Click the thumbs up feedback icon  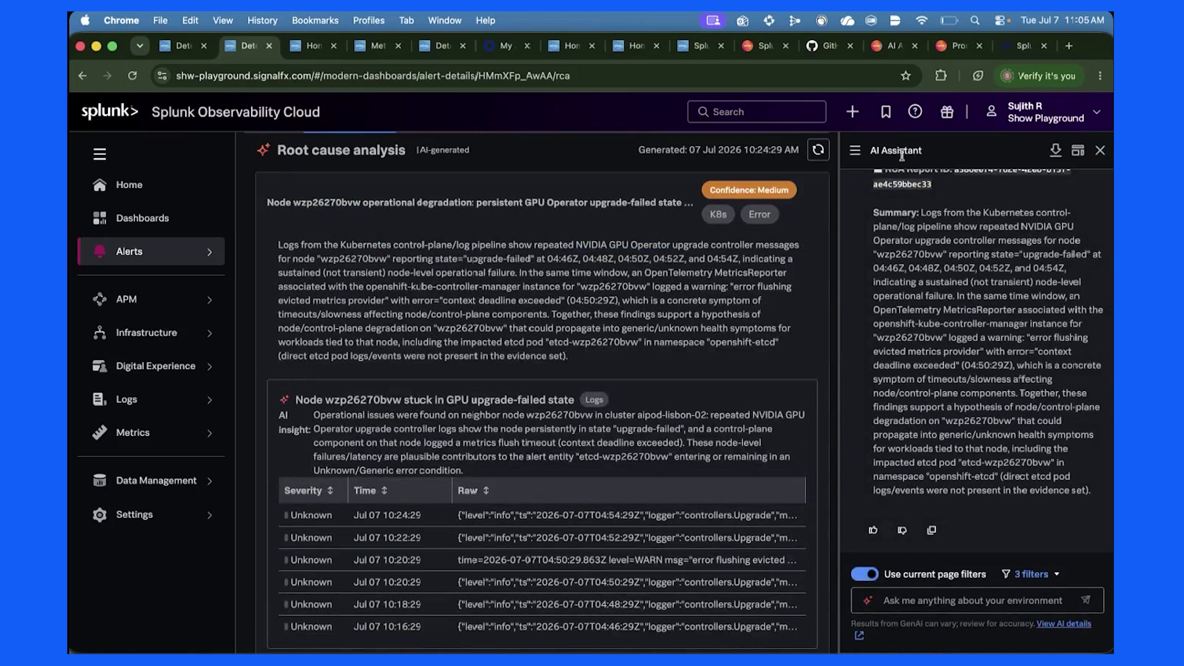[x=873, y=530]
